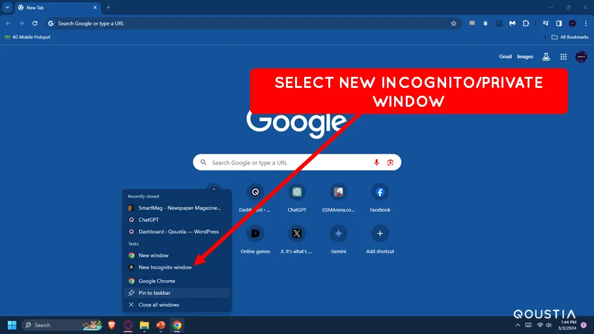
Task: Bookmark this tab with star icon
Action: (453, 23)
